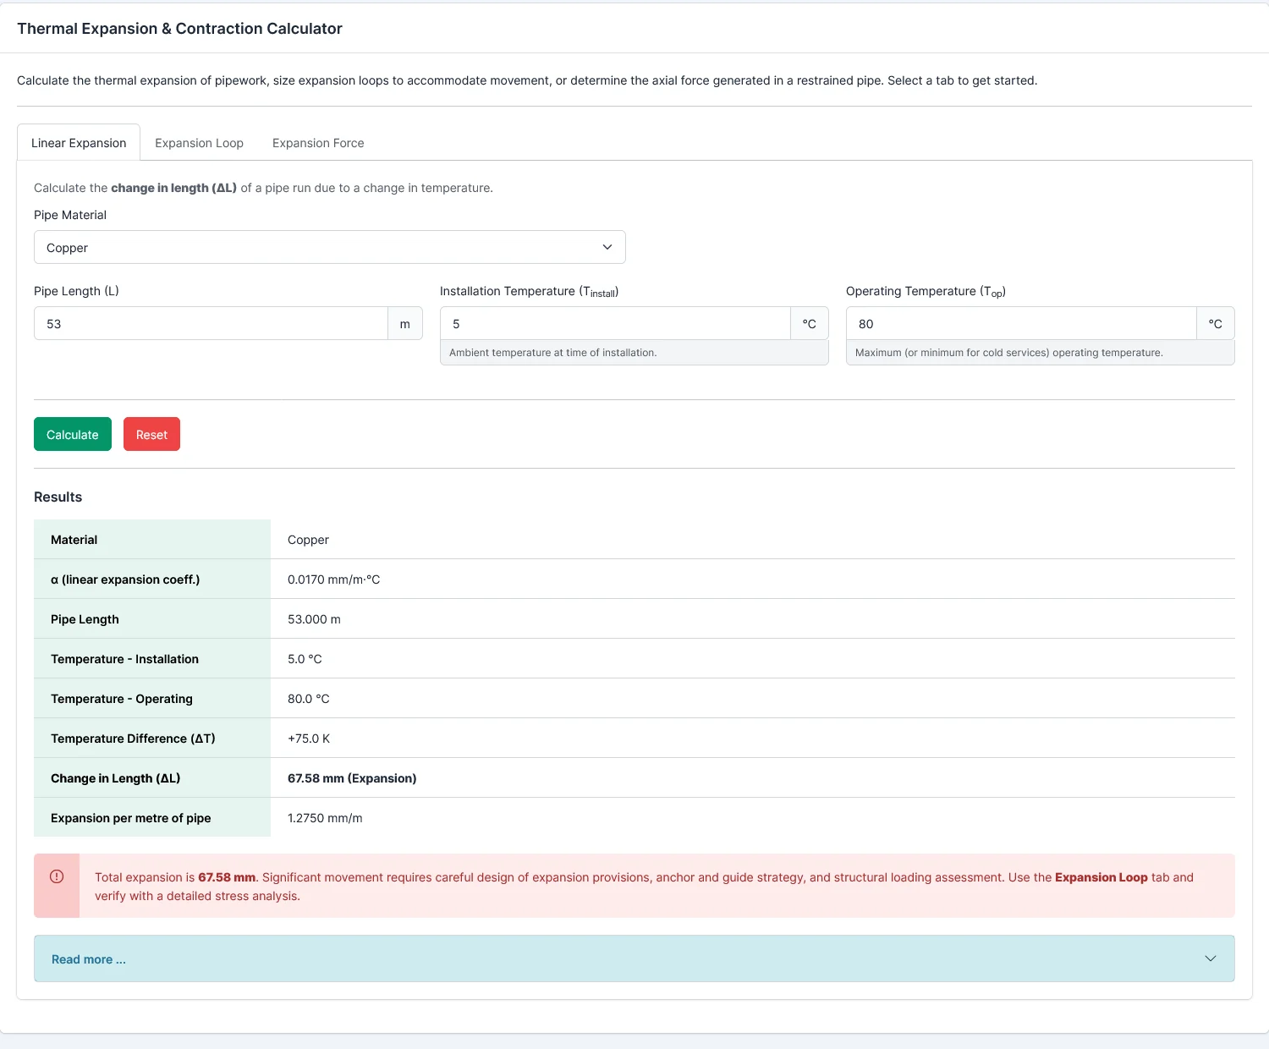Click the Results heading
This screenshot has height=1049, width=1269.
click(58, 497)
